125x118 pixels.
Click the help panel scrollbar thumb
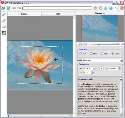(x=121, y=94)
